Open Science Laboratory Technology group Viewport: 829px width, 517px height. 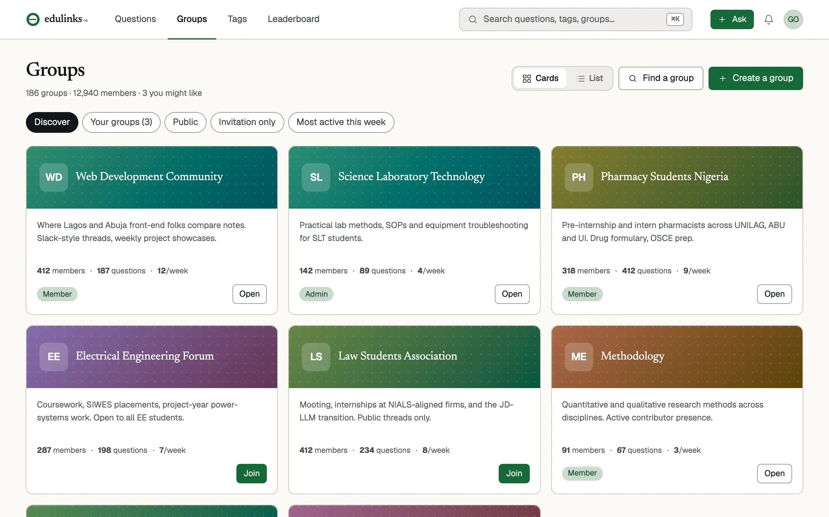pyautogui.click(x=512, y=294)
